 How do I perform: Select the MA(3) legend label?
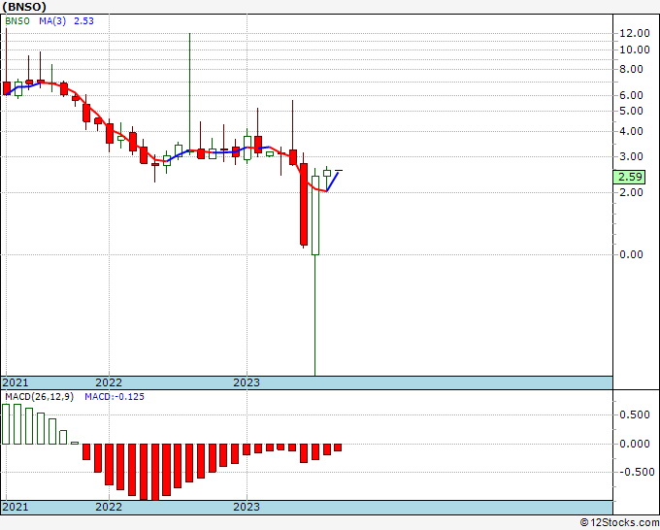(52, 21)
